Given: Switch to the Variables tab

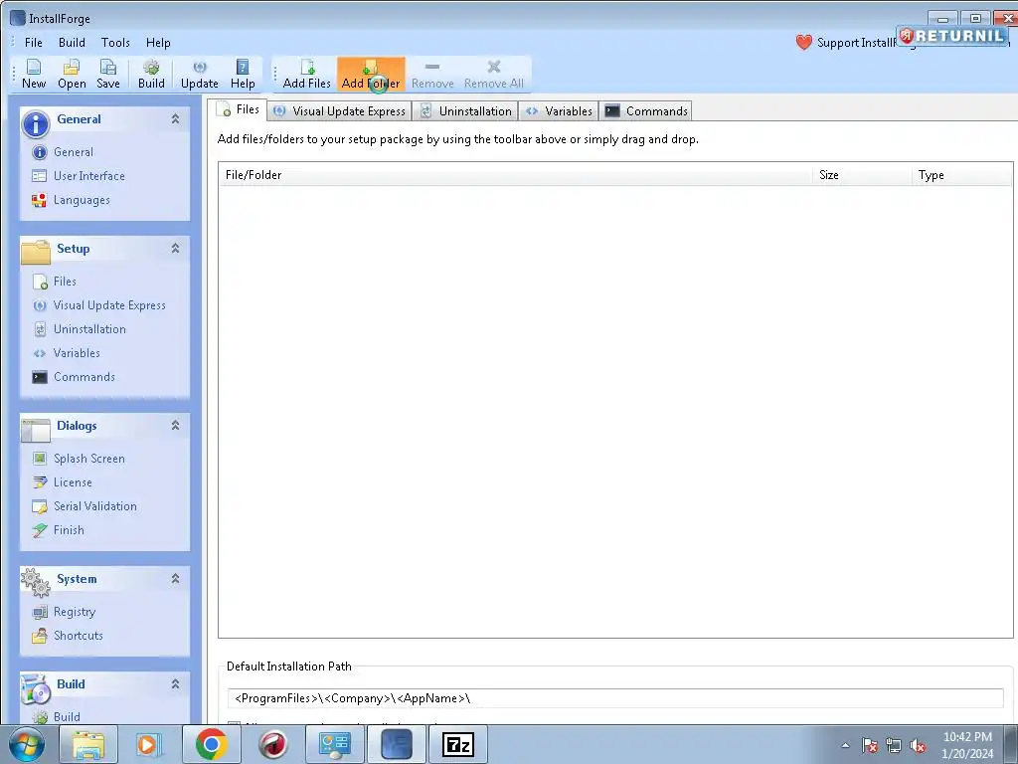Looking at the screenshot, I should [x=559, y=111].
